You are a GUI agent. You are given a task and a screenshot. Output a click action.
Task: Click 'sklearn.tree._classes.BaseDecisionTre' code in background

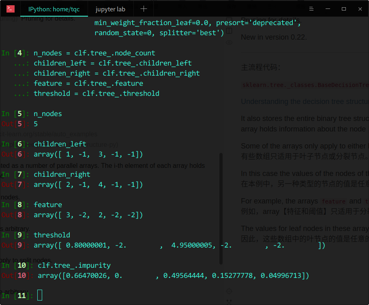pos(305,85)
